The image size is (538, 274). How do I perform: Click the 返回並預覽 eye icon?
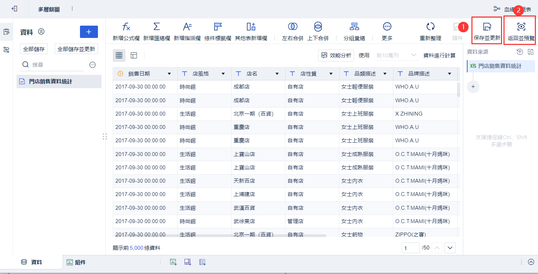click(521, 27)
